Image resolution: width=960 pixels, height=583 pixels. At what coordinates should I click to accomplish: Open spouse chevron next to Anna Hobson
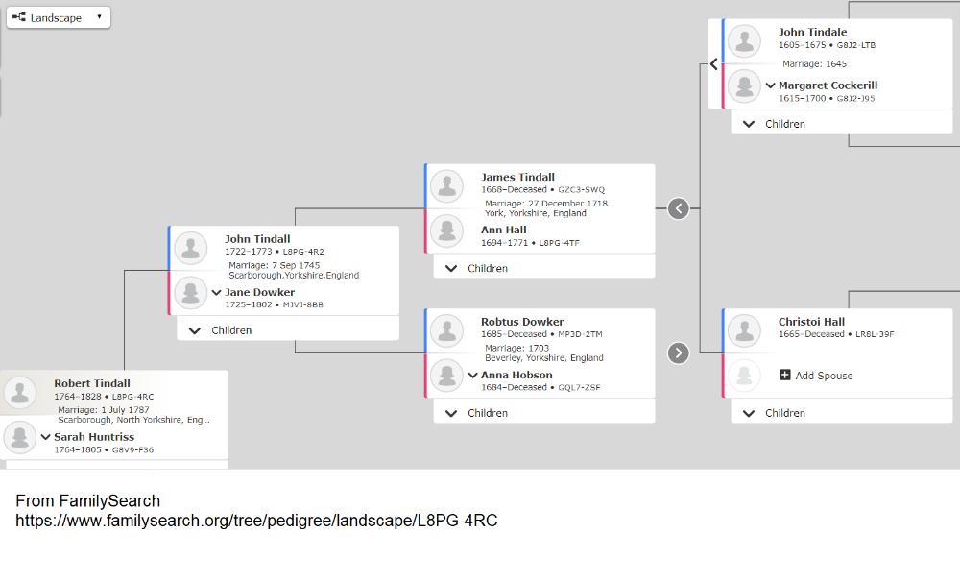(472, 376)
